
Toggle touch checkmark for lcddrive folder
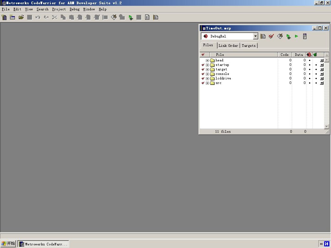tap(203, 78)
